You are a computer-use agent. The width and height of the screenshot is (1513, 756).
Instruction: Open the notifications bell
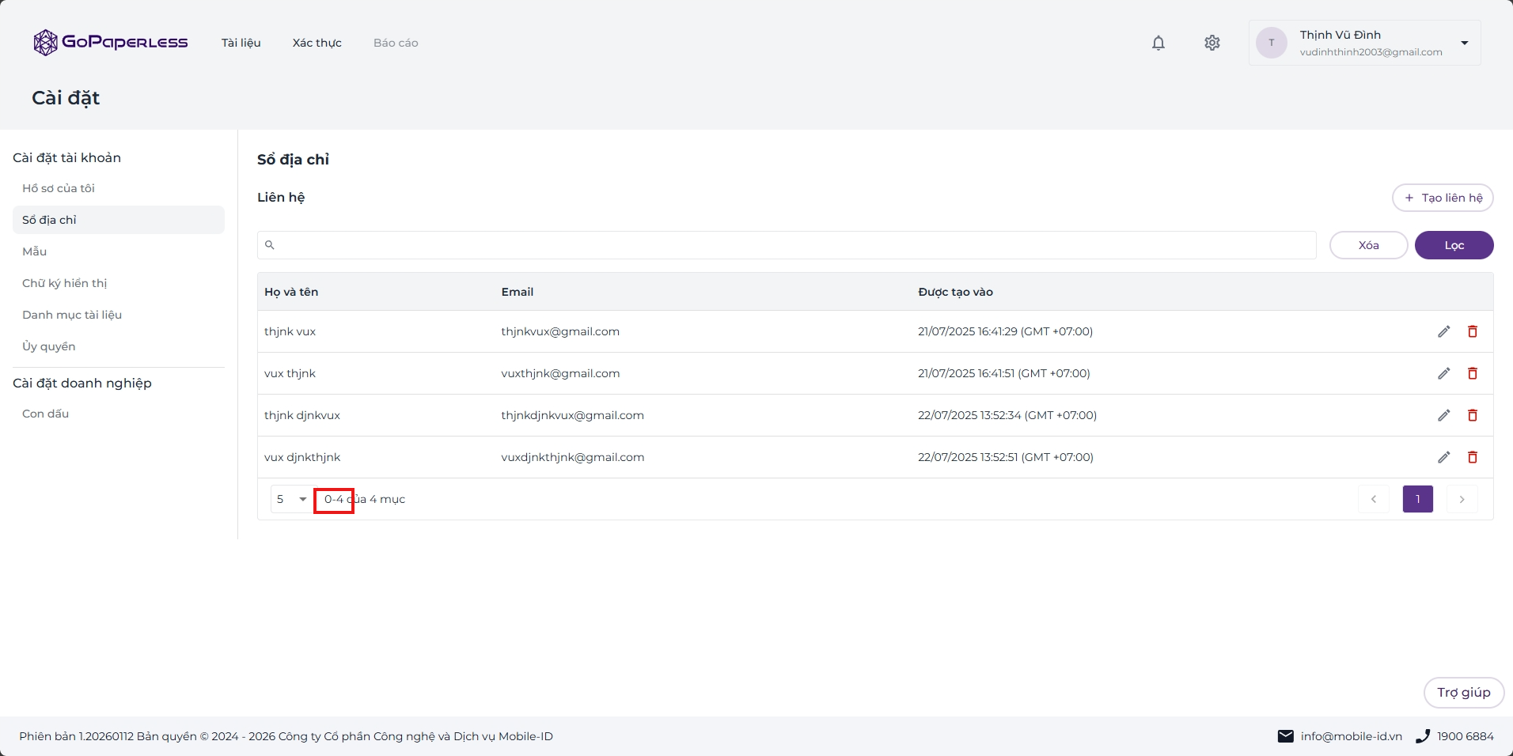pos(1158,43)
